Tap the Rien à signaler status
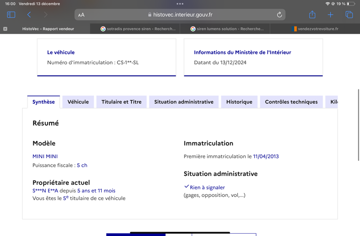Image resolution: width=360 pixels, height=236 pixels. [x=207, y=187]
